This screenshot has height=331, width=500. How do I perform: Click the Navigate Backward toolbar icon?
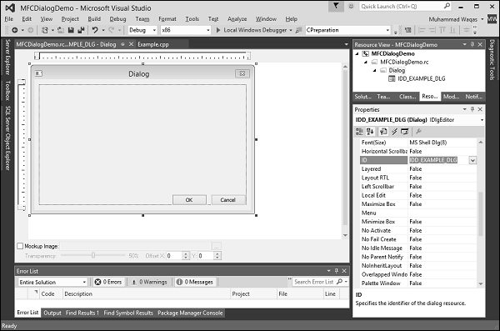click(15, 30)
